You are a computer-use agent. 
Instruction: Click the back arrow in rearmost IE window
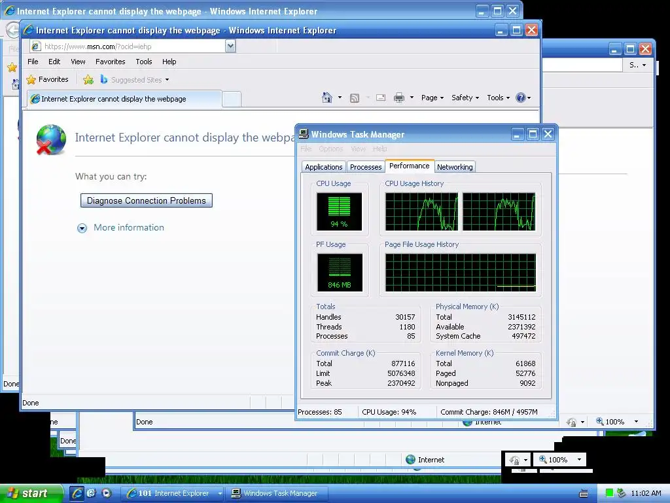tap(12, 30)
